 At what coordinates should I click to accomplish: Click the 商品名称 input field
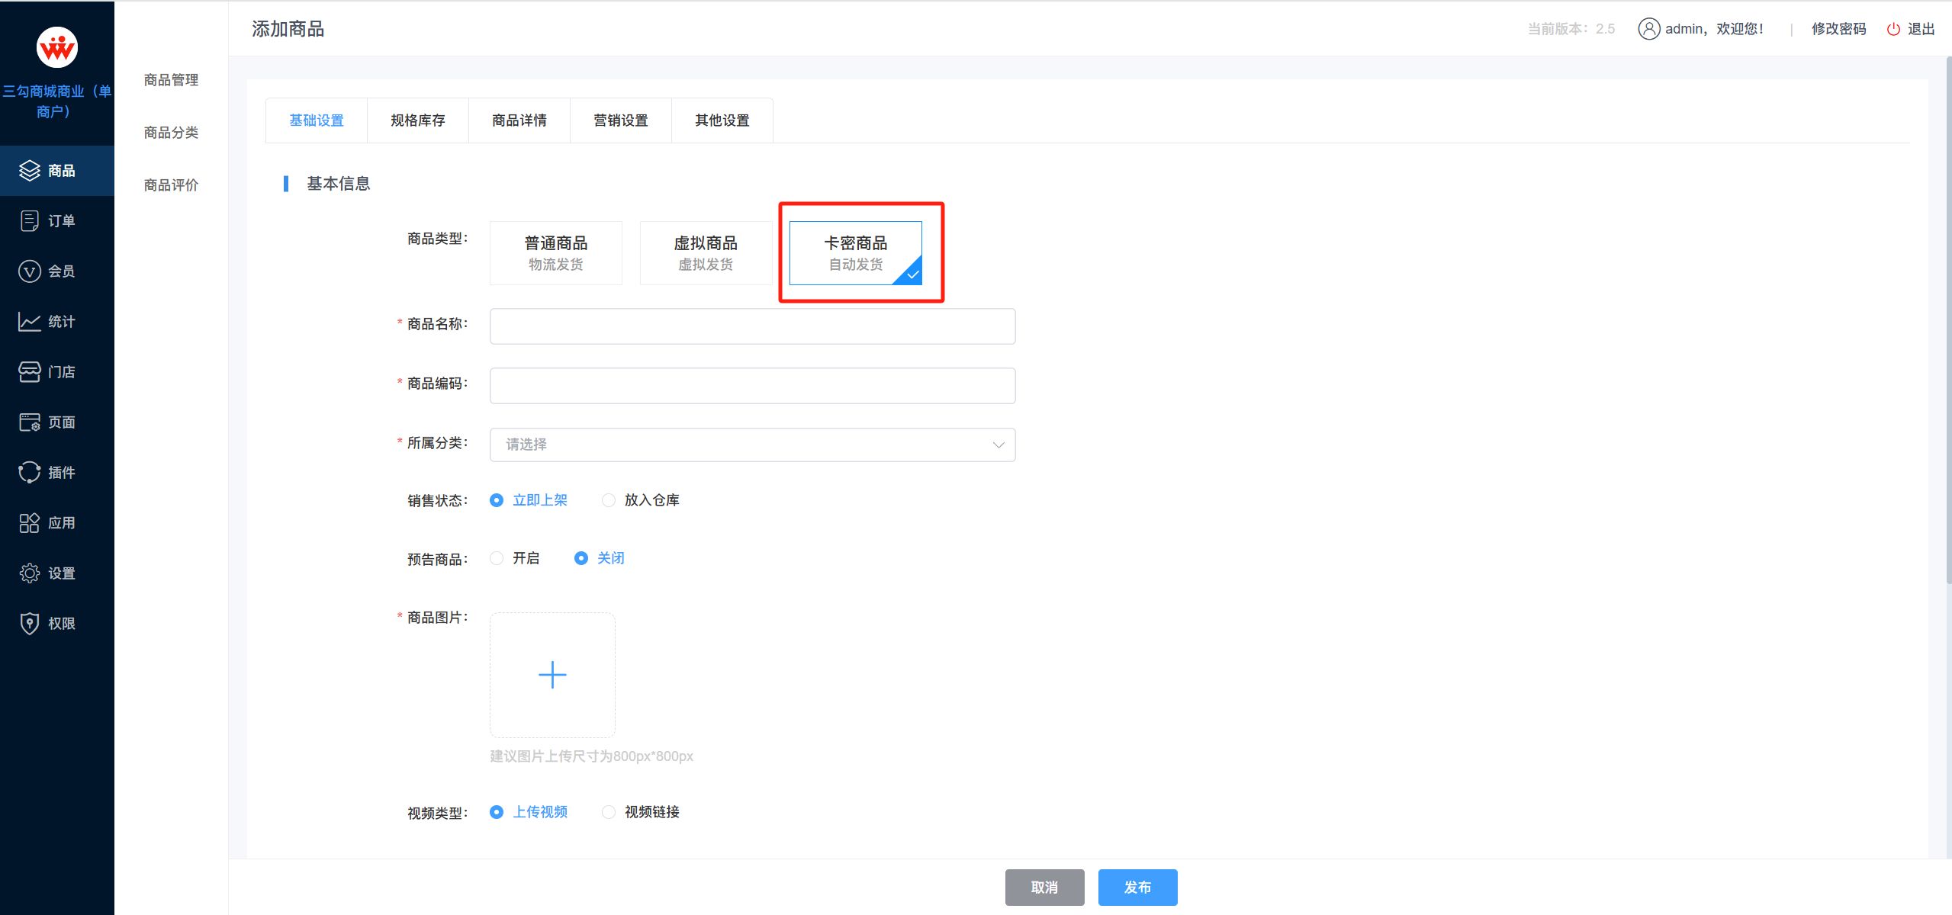(x=752, y=326)
